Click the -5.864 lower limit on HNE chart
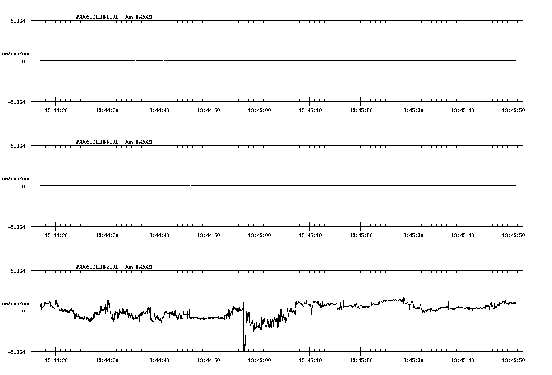Image resolution: width=552 pixels, height=375 pixels. tap(16, 102)
